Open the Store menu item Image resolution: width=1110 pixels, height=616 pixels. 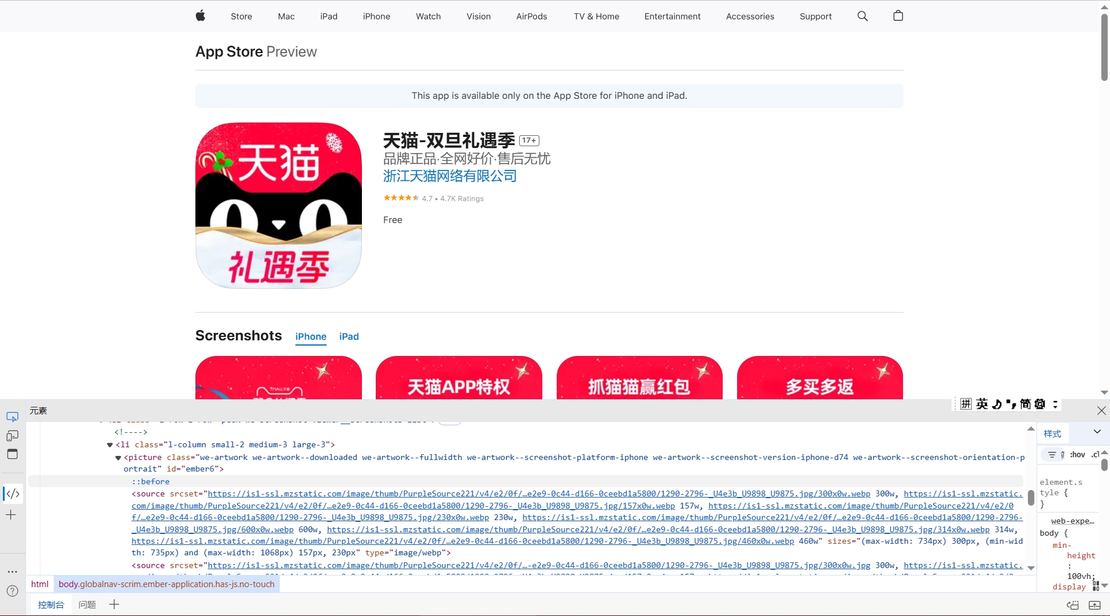pyautogui.click(x=241, y=16)
